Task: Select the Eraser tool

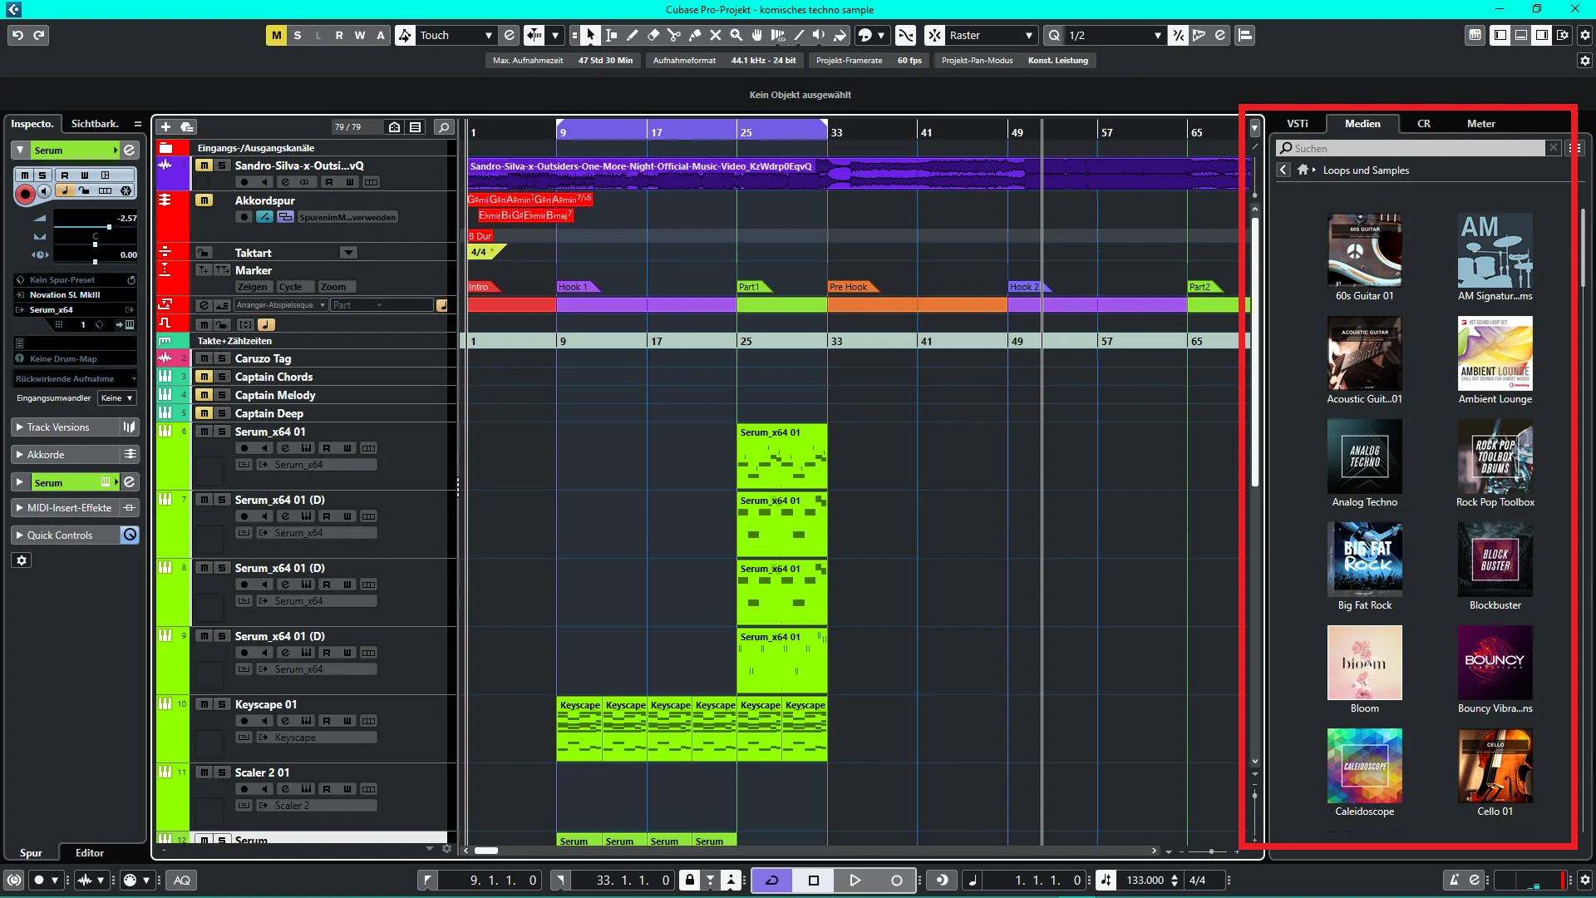Action: [653, 35]
